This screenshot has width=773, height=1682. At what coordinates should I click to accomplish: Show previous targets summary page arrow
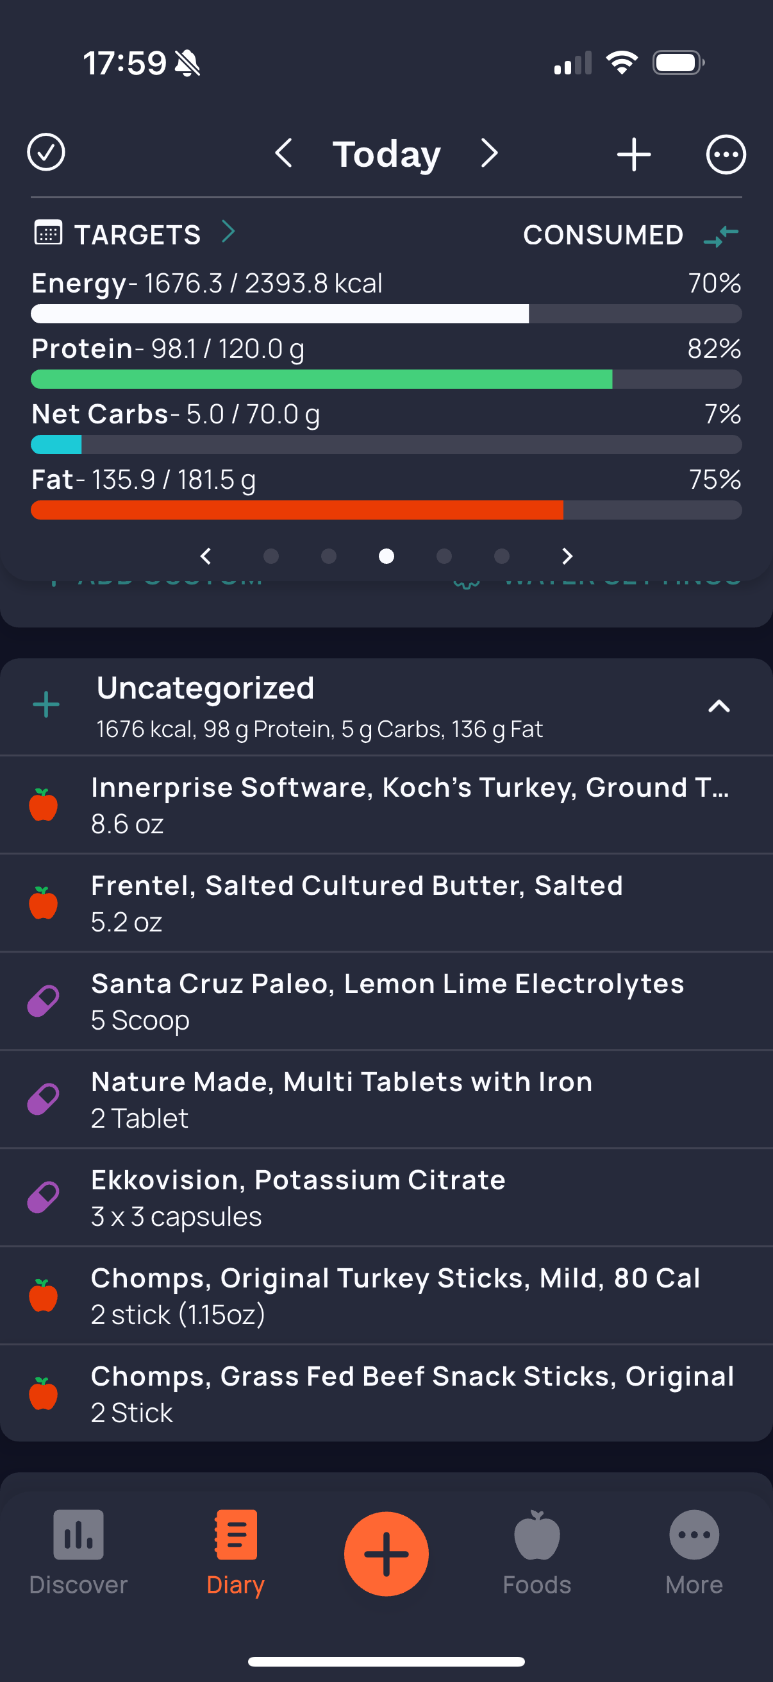click(x=206, y=556)
